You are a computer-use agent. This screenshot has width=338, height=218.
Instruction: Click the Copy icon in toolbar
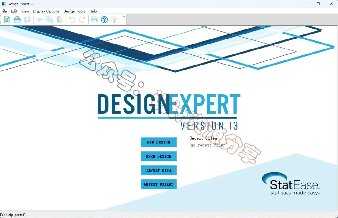point(49,20)
